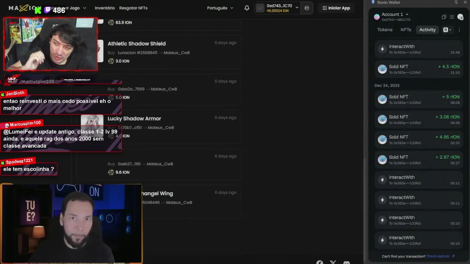Open the Sold NFT transaction at 11:10

(x=419, y=69)
